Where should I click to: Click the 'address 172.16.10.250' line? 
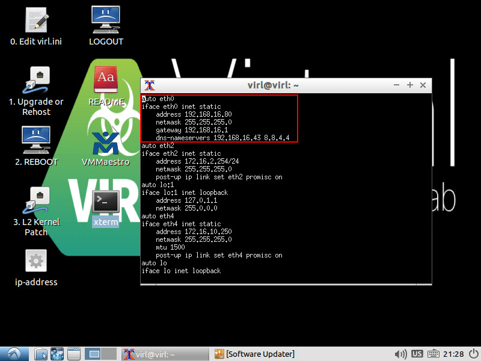click(194, 232)
